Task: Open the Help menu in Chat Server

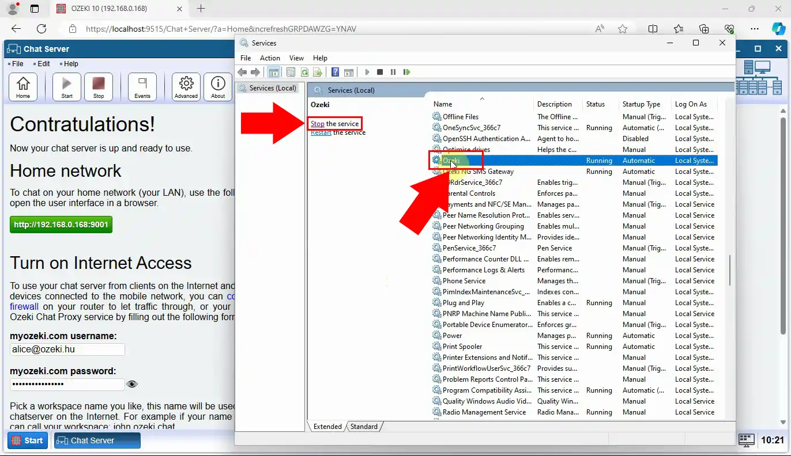Action: 71,64
